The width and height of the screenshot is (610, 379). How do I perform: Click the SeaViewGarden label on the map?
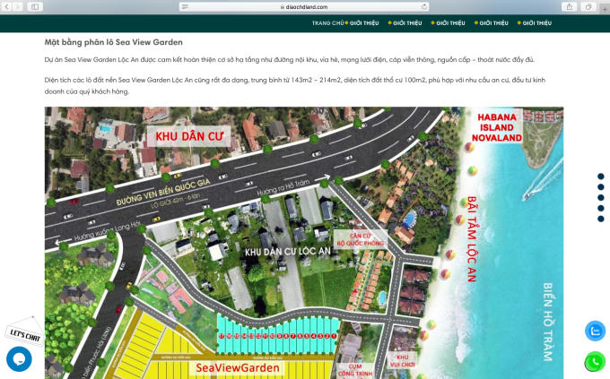coord(238,367)
